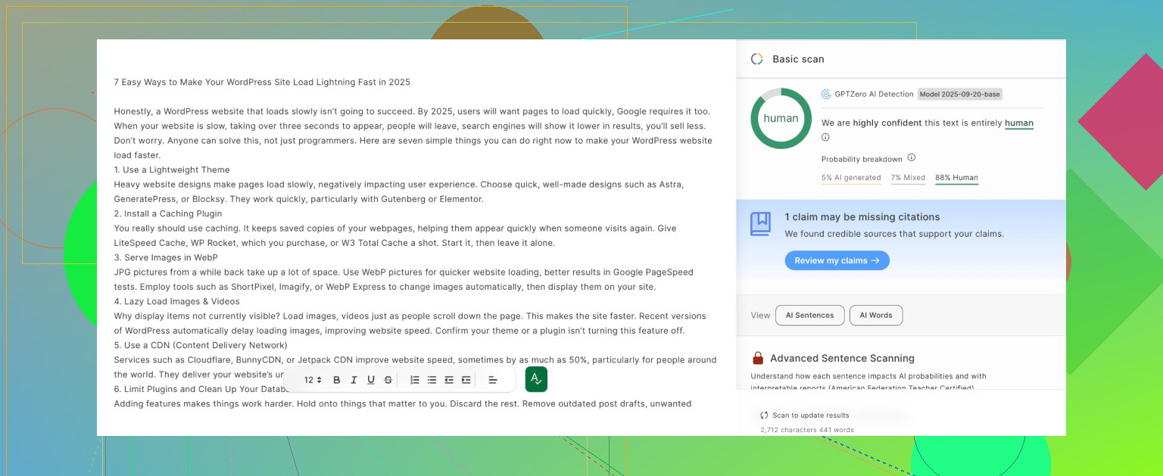The image size is (1163, 476).
Task: Click the refresh icon beside Scan to update
Action: tap(764, 415)
